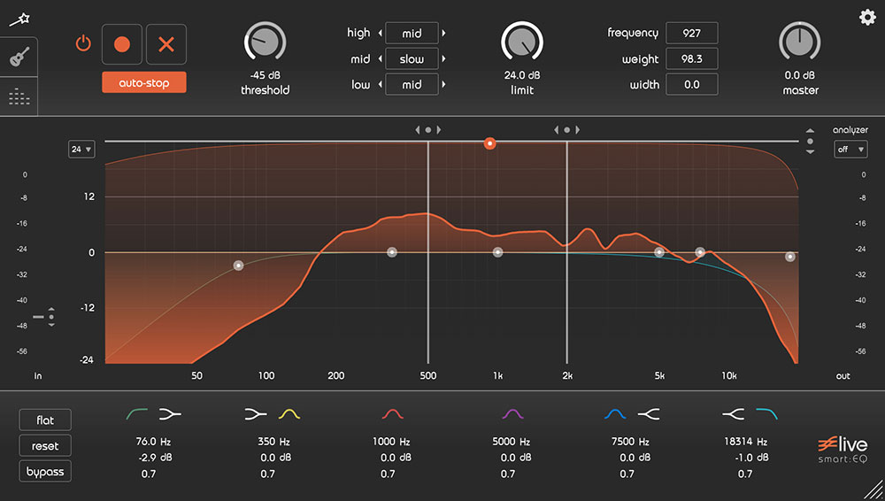
Task: Click the magic wand icon
Action: 15,19
